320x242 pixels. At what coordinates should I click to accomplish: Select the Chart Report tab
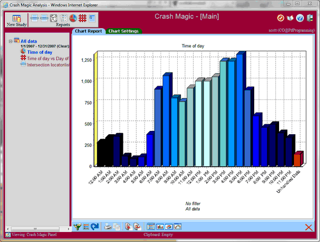click(88, 31)
